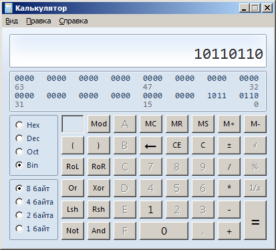Screen dimensions: 276x250
Task: Click the Xor operator button
Action: pos(99,189)
